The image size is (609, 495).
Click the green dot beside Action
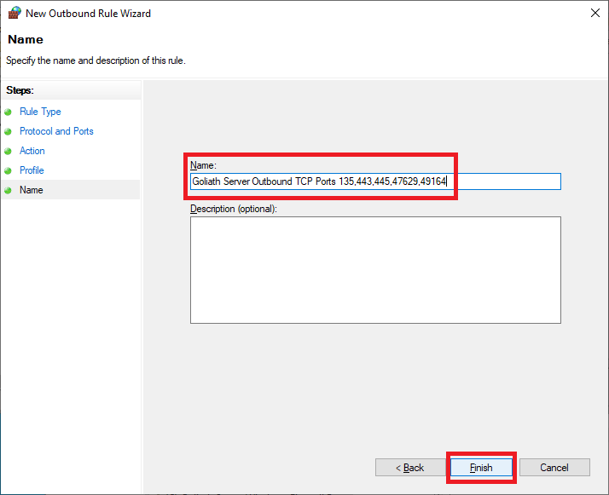(9, 151)
